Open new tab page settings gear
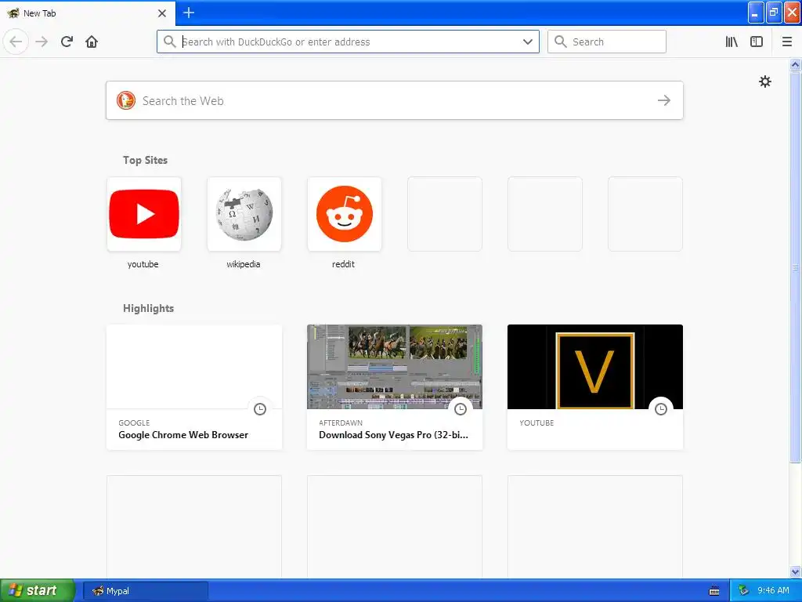 764,82
